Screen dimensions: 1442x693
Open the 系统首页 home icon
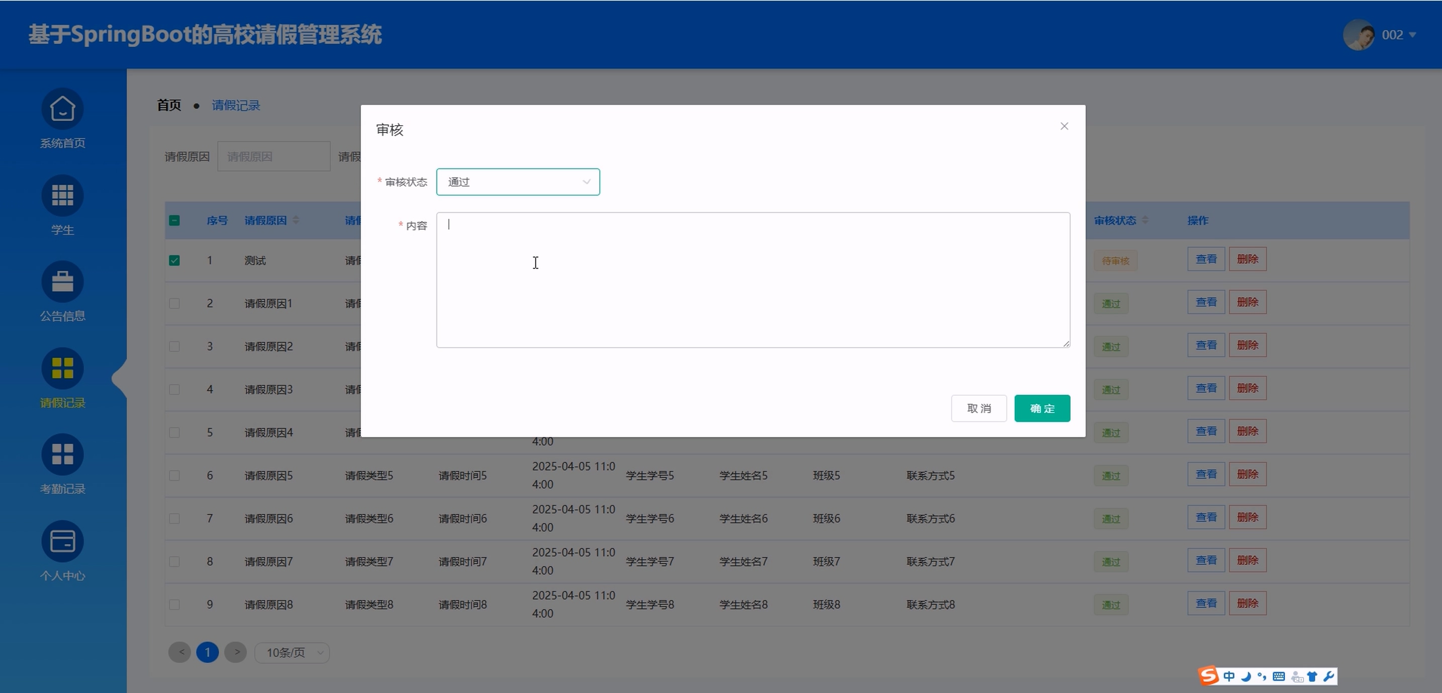click(x=62, y=109)
